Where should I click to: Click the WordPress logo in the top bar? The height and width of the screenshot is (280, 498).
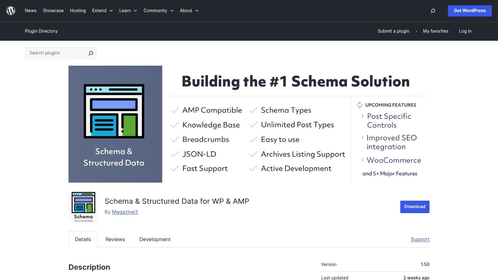click(11, 11)
